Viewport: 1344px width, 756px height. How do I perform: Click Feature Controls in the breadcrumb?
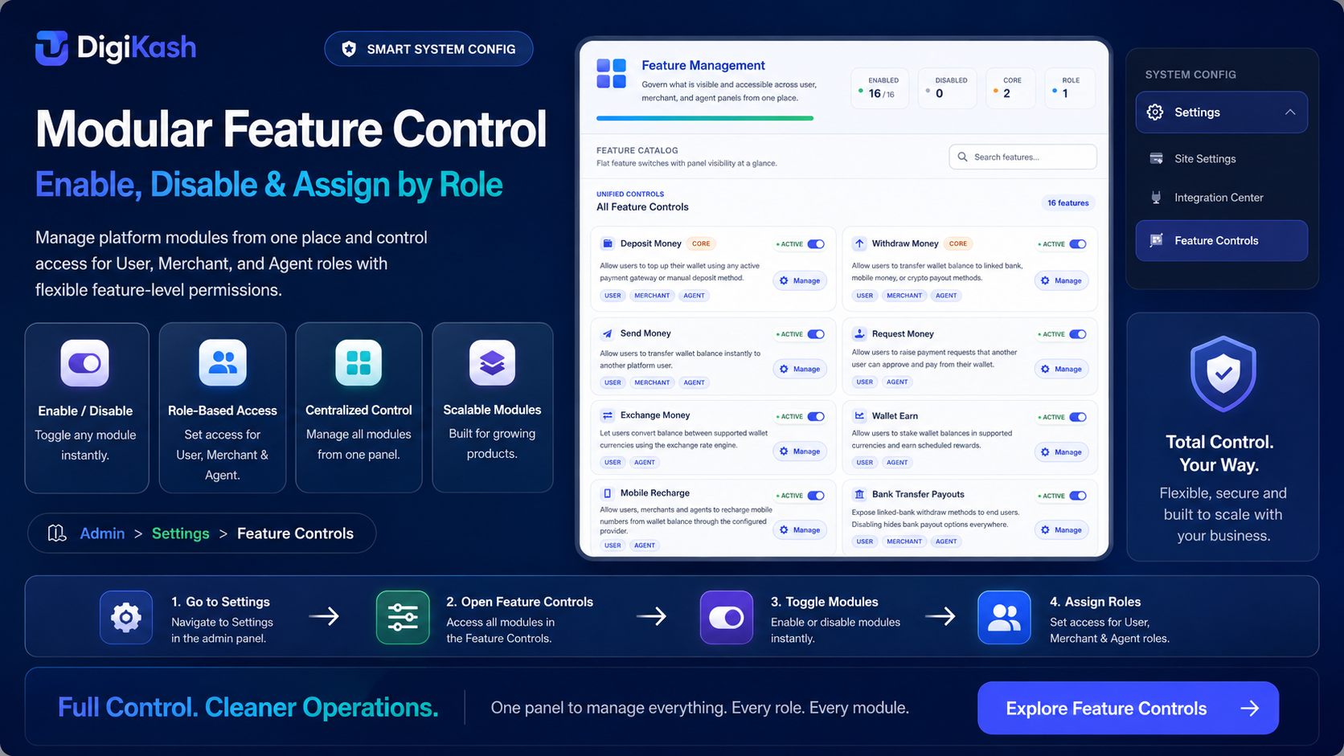pyautogui.click(x=295, y=533)
